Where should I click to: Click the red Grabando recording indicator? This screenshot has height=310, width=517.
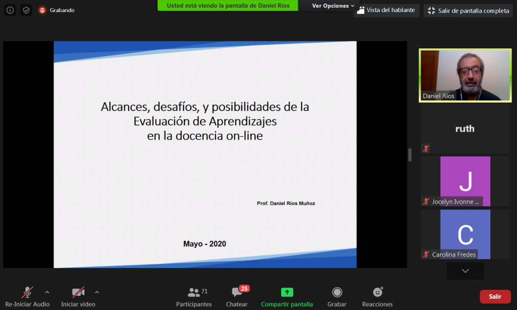(x=43, y=10)
